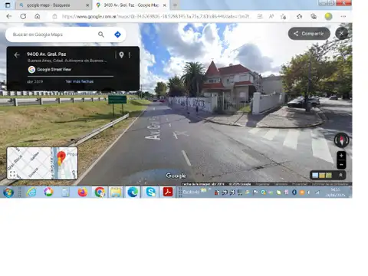Viewport: 368px width, 276px height.
Task: Click the Street View compass
Action: pyautogui.click(x=342, y=140)
